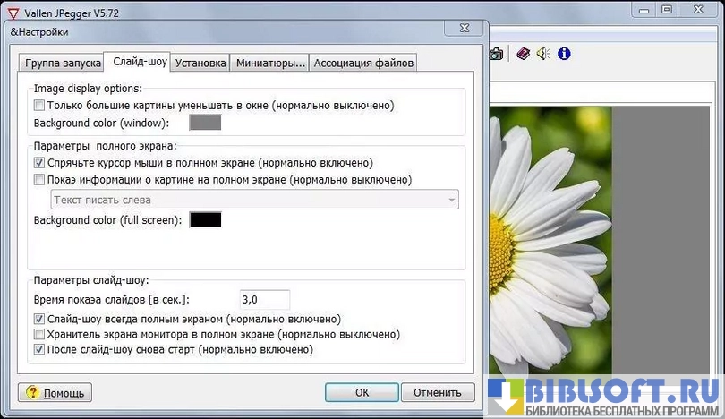Click the "Отменить" button

point(438,392)
